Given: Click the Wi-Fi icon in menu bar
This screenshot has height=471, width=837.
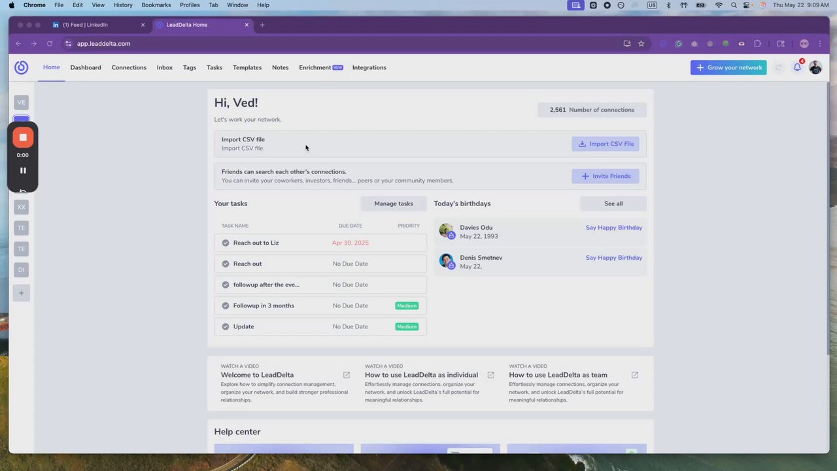Looking at the screenshot, I should (x=719, y=5).
